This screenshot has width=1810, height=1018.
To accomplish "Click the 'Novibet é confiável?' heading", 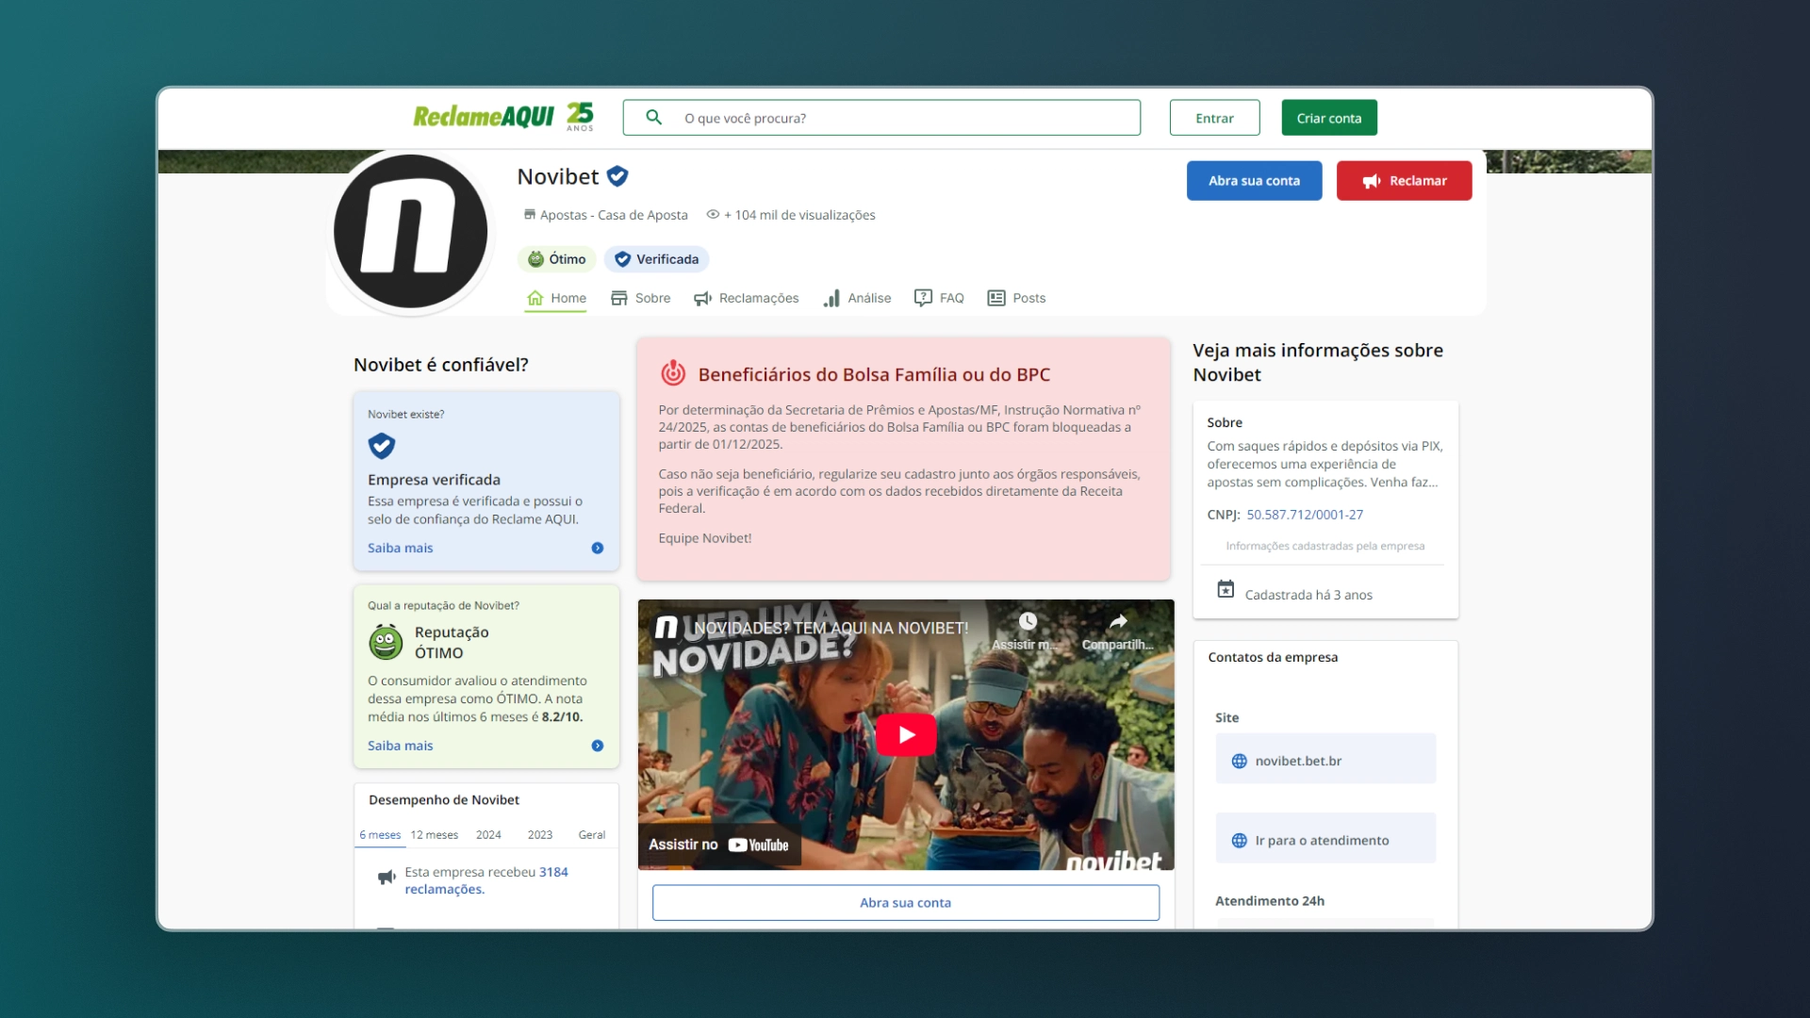I will 441,365.
